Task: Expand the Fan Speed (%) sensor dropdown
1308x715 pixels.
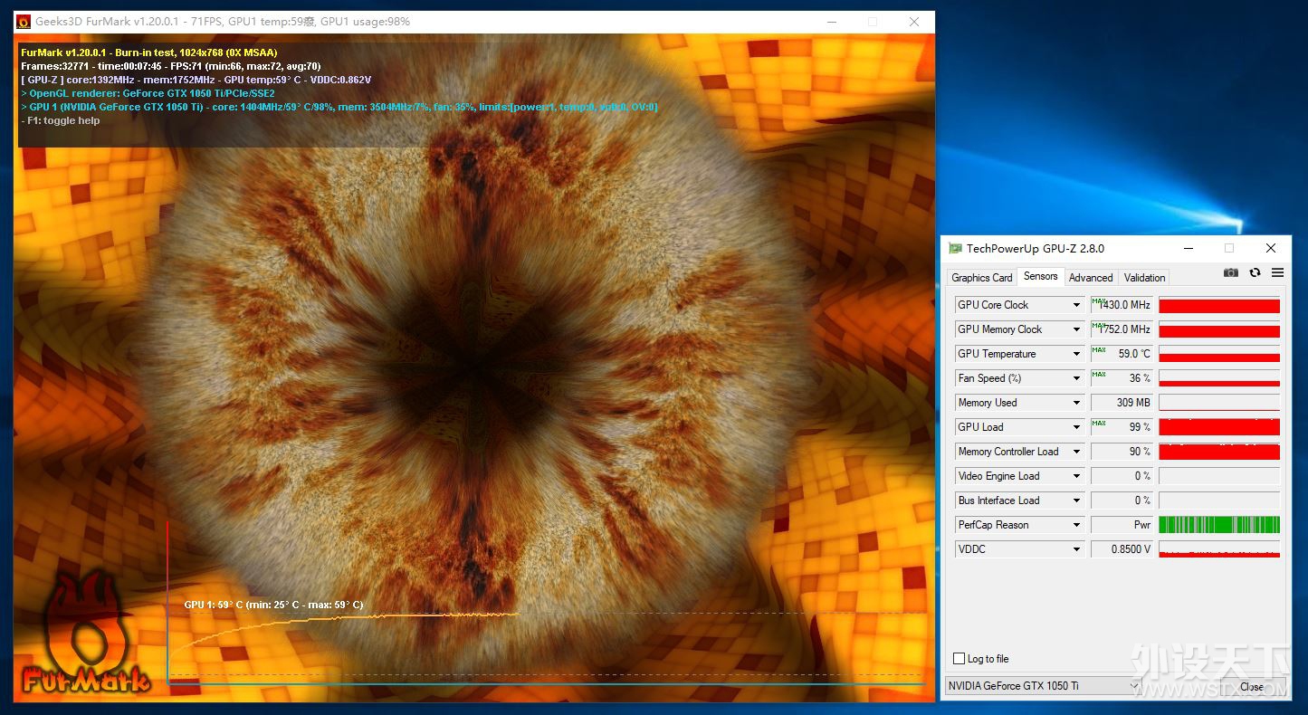Action: coord(1076,378)
